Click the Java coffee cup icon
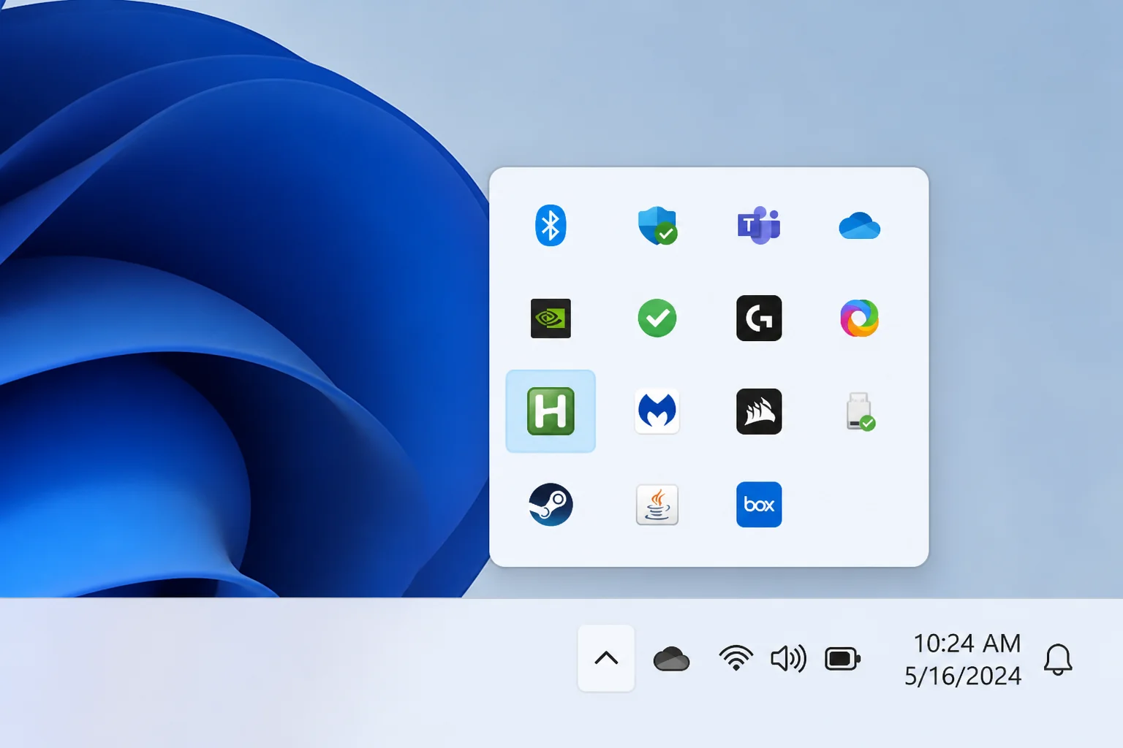This screenshot has height=748, width=1123. (x=657, y=504)
